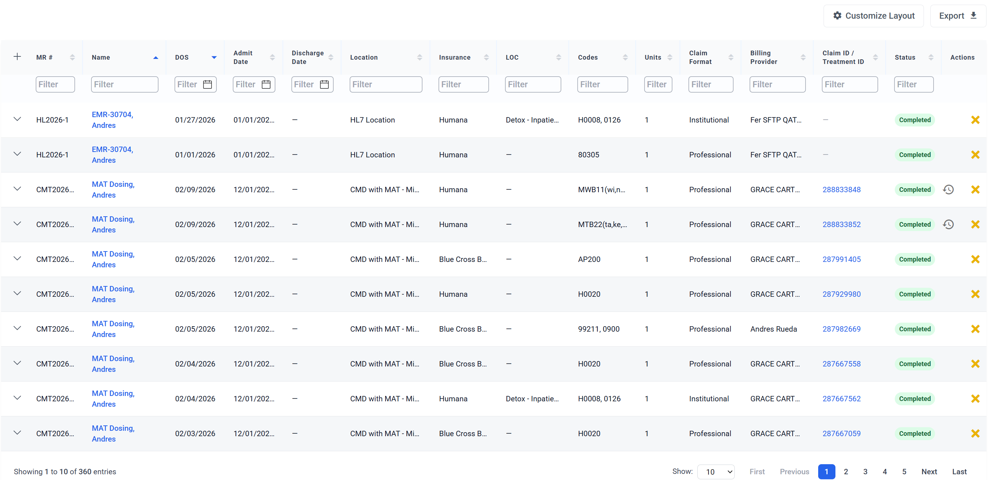Click the X icon on claim 287667059 row
Image resolution: width=989 pixels, height=480 pixels.
pyautogui.click(x=975, y=434)
